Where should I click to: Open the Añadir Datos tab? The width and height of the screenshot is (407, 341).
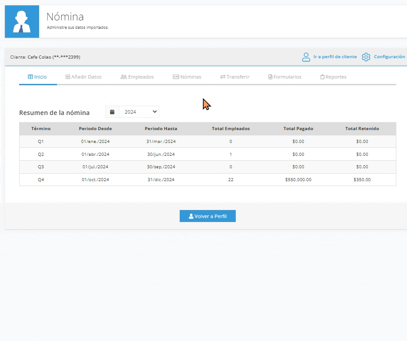coord(83,77)
